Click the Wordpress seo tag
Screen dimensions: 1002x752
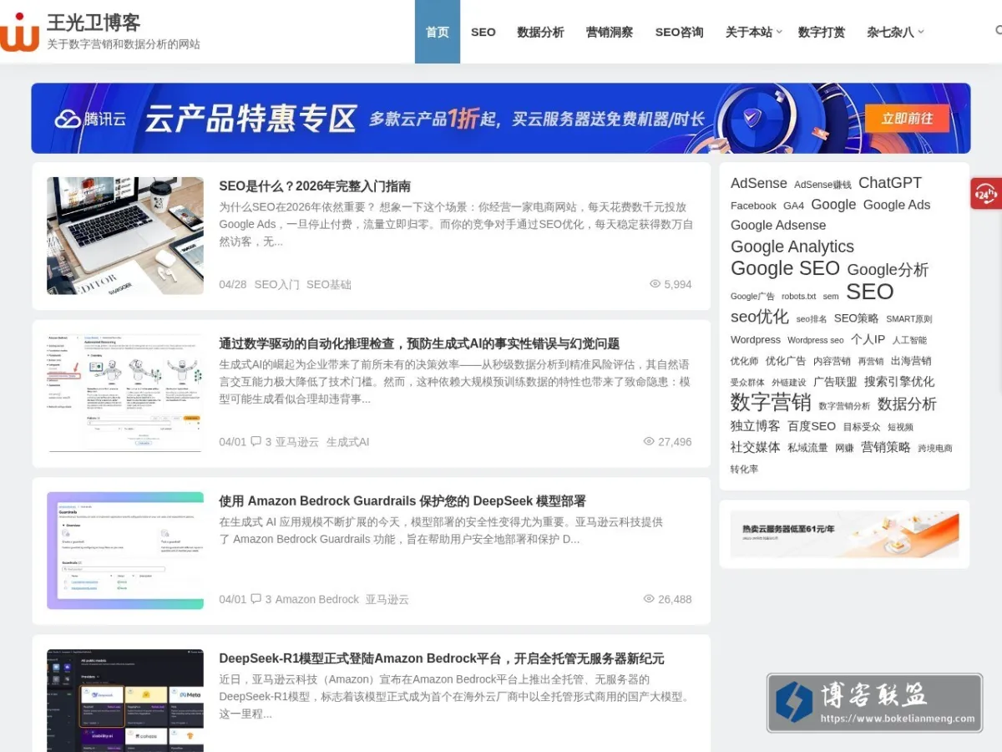(x=816, y=340)
